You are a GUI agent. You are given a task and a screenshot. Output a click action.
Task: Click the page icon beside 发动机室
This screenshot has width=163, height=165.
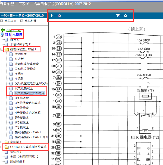coord(11,54)
